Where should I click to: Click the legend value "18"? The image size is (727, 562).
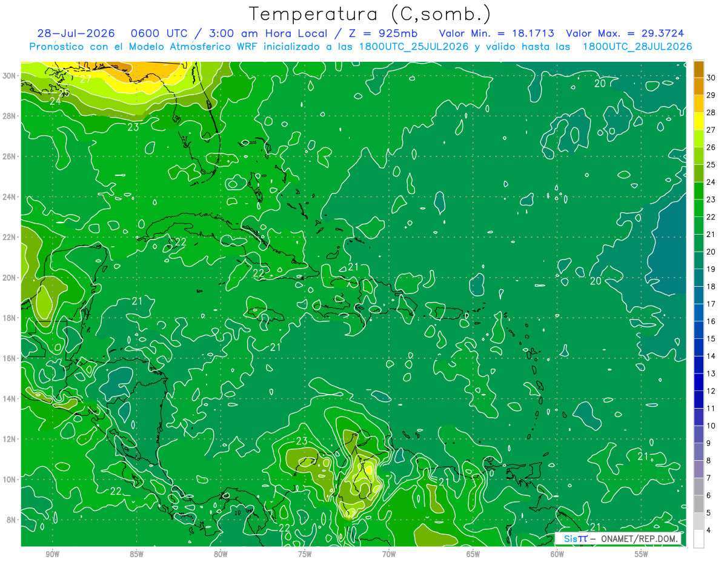[x=711, y=287]
